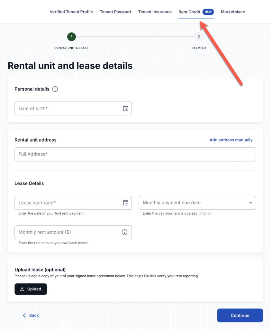
Task: Click the upload arrow icon
Action: click(22, 289)
